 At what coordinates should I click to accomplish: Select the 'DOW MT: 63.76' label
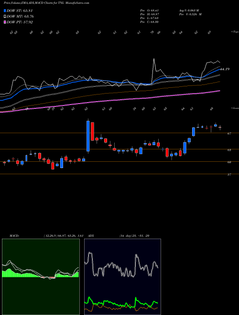tap(20, 17)
